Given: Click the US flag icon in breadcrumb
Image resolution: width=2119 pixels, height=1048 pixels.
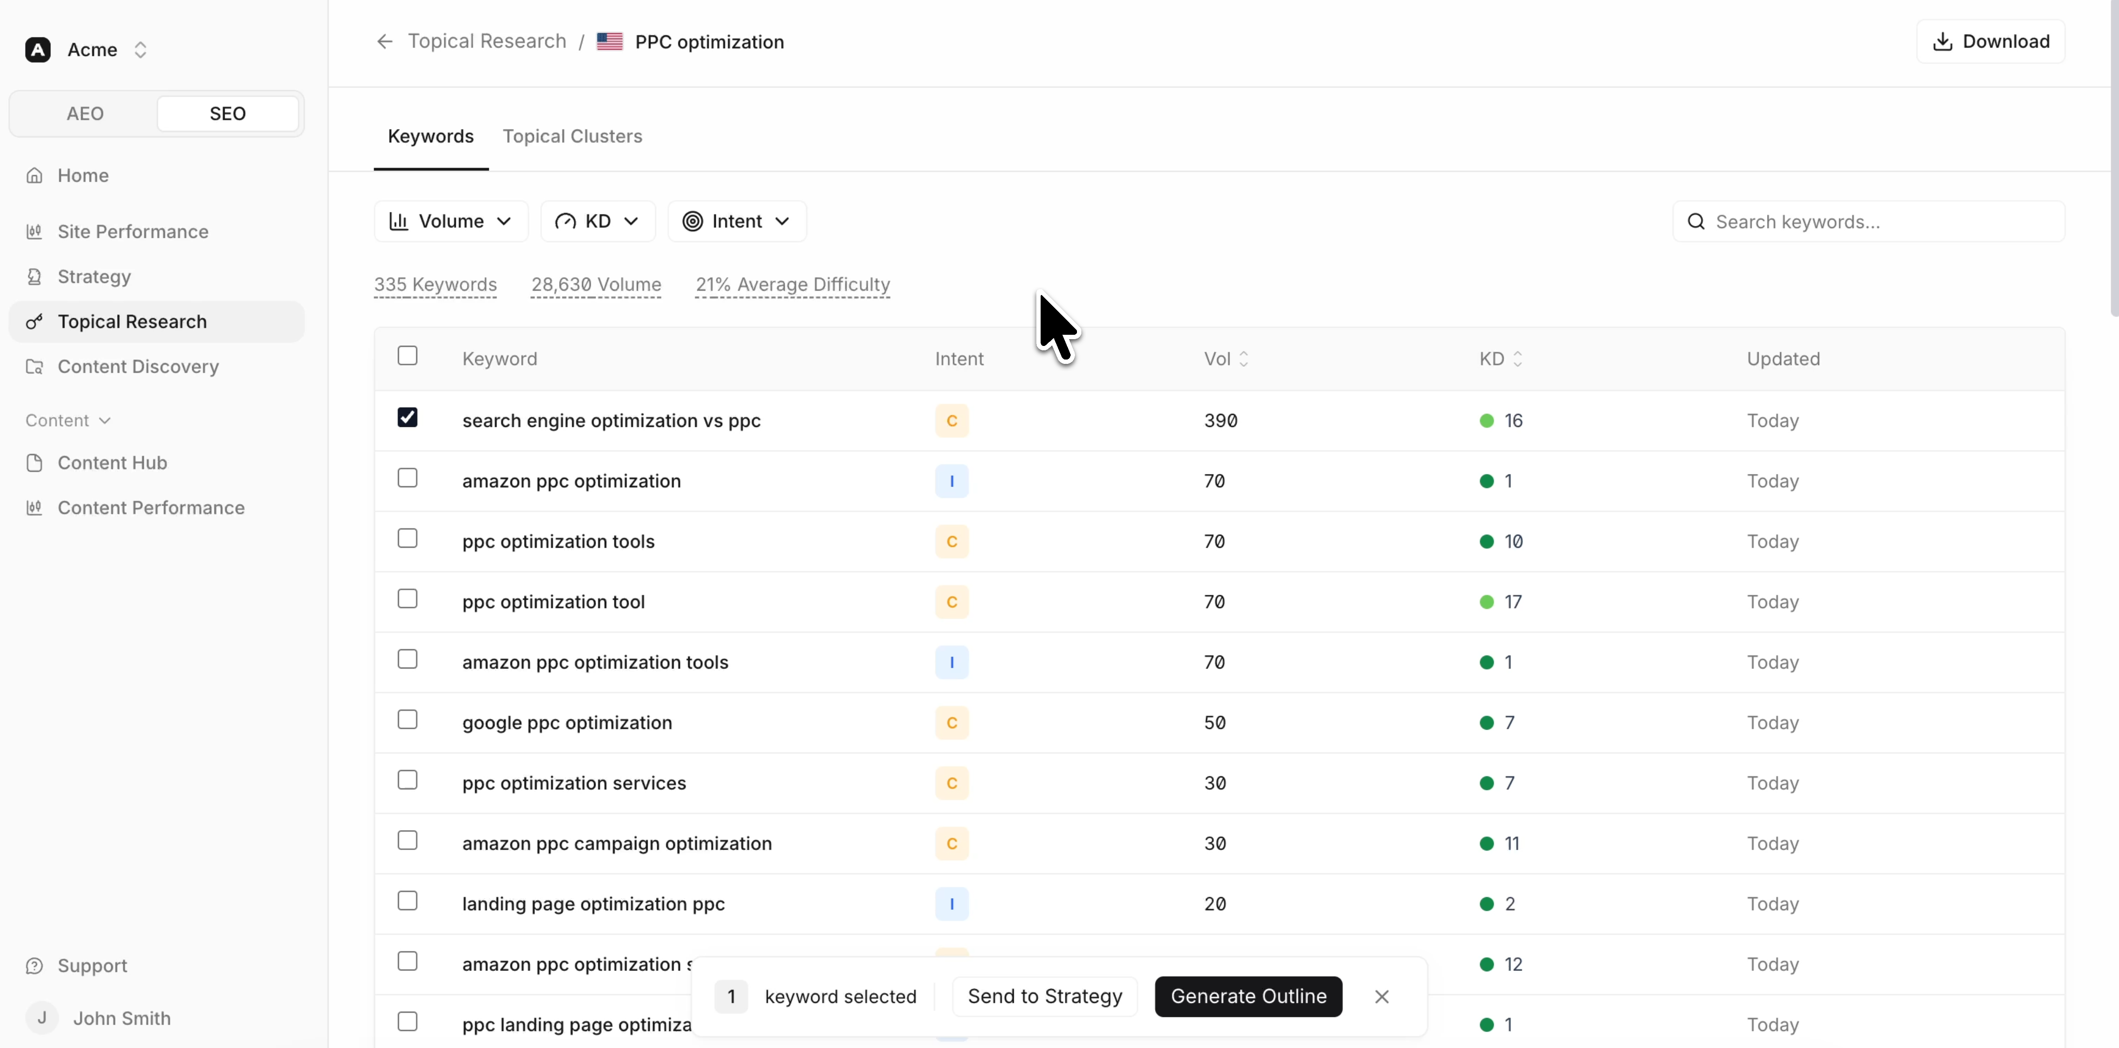Looking at the screenshot, I should tap(610, 41).
